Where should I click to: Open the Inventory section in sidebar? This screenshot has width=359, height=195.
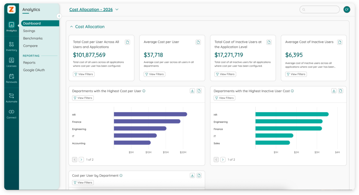pos(11,46)
